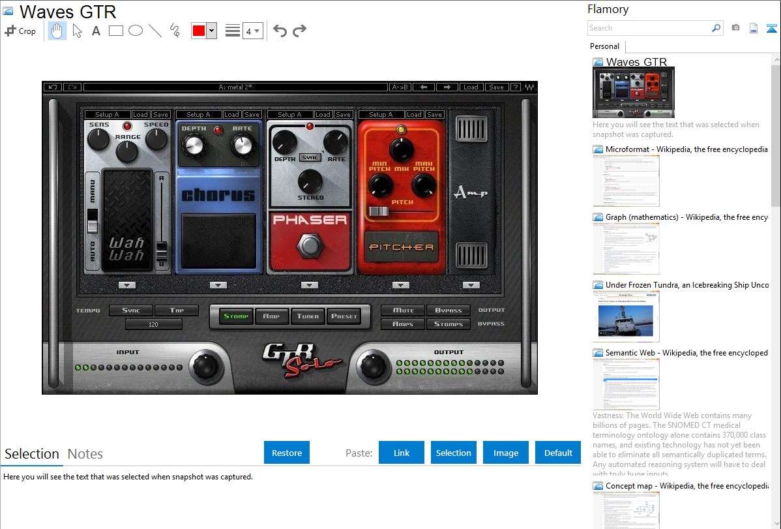
Task: Click the document page icon
Action: 754,28
